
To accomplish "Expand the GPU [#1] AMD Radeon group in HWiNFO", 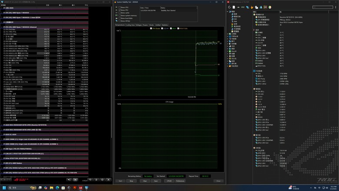I will (2, 163).
